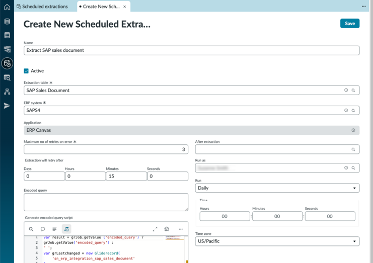The width and height of the screenshot is (373, 263).
Task: Open the data flow icon in sidebar
Action: tap(7, 49)
